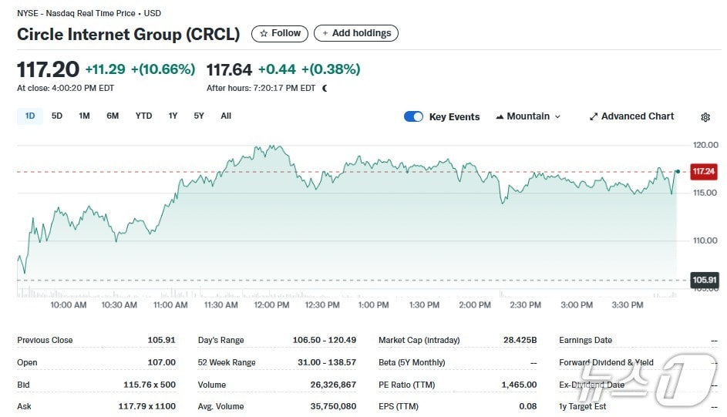Show All time price history
Viewport: 727px width, 417px height.
tap(226, 116)
